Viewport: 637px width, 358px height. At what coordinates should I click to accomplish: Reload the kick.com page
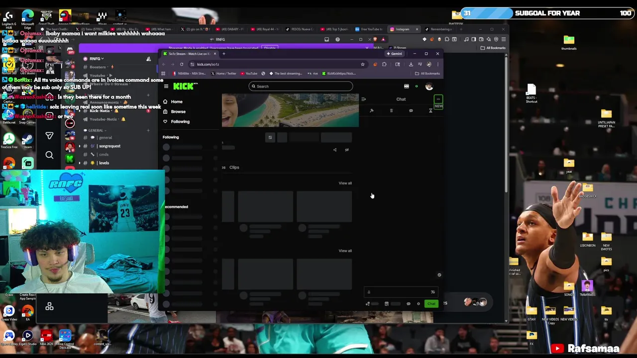[x=181, y=64]
